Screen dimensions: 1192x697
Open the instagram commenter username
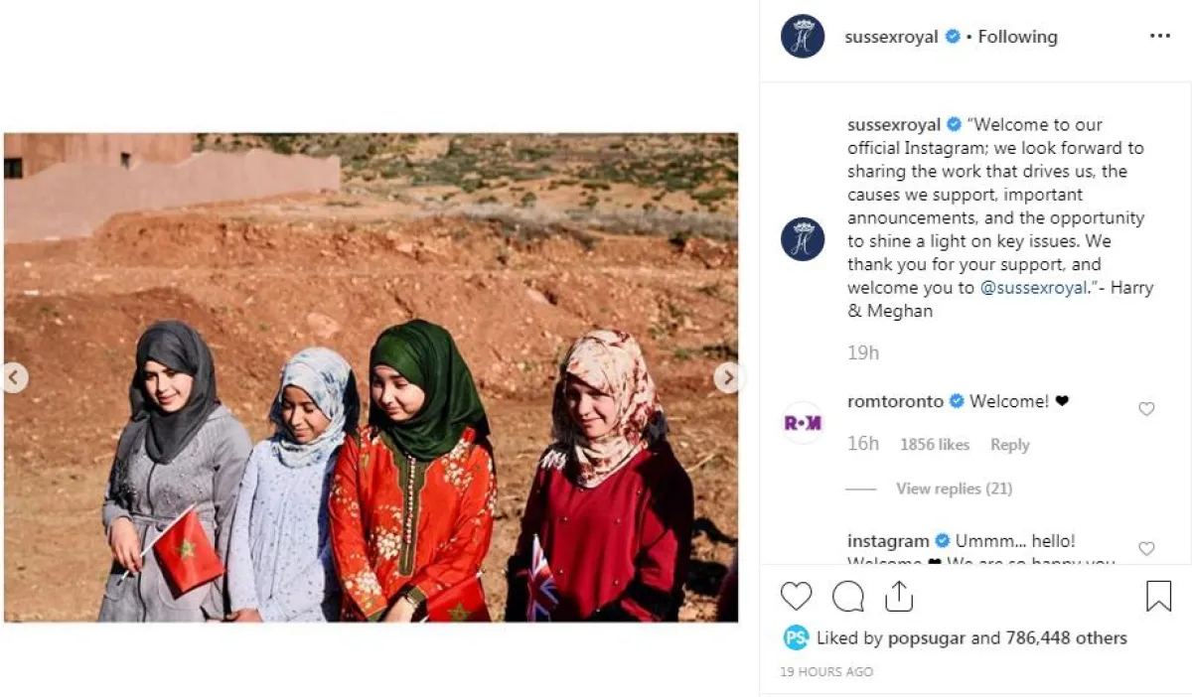tap(888, 541)
